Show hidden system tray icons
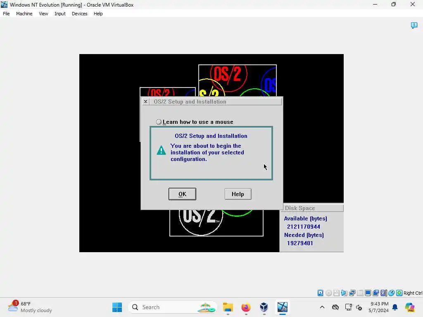Image resolution: width=423 pixels, height=317 pixels. click(x=322, y=307)
